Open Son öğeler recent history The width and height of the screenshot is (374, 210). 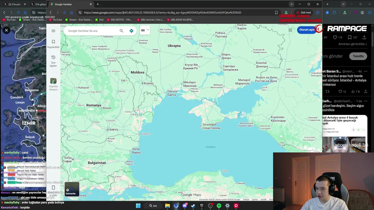tap(53, 61)
